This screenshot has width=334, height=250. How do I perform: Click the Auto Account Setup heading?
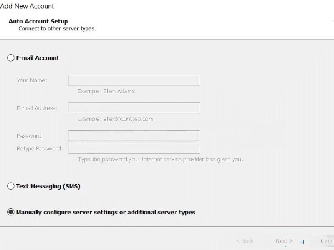38,21
